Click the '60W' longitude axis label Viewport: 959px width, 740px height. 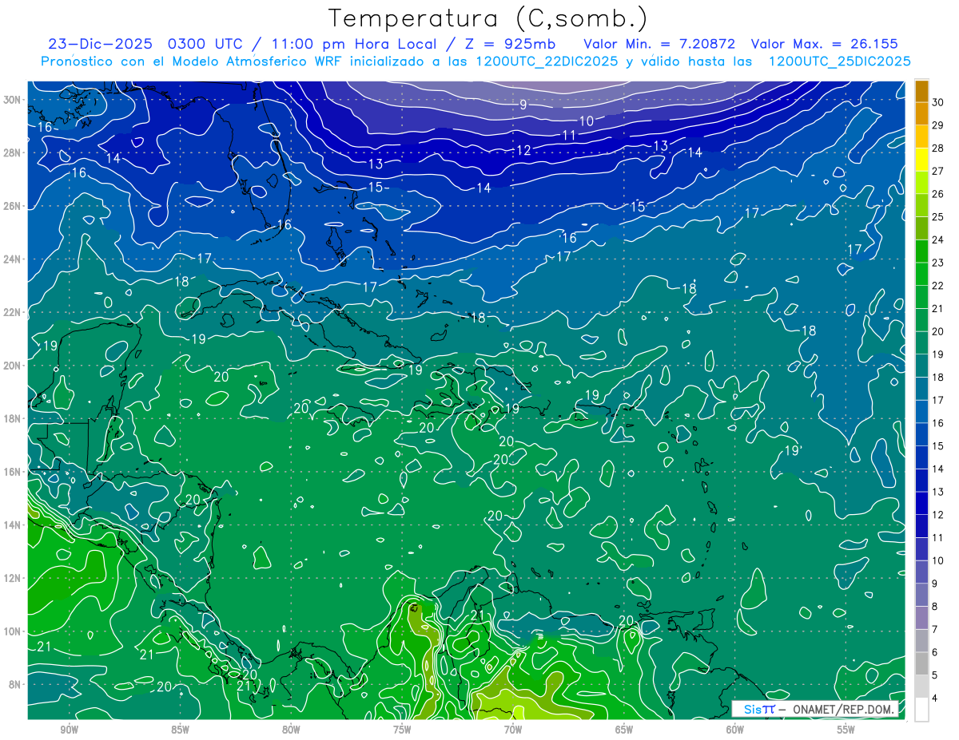coord(735,730)
